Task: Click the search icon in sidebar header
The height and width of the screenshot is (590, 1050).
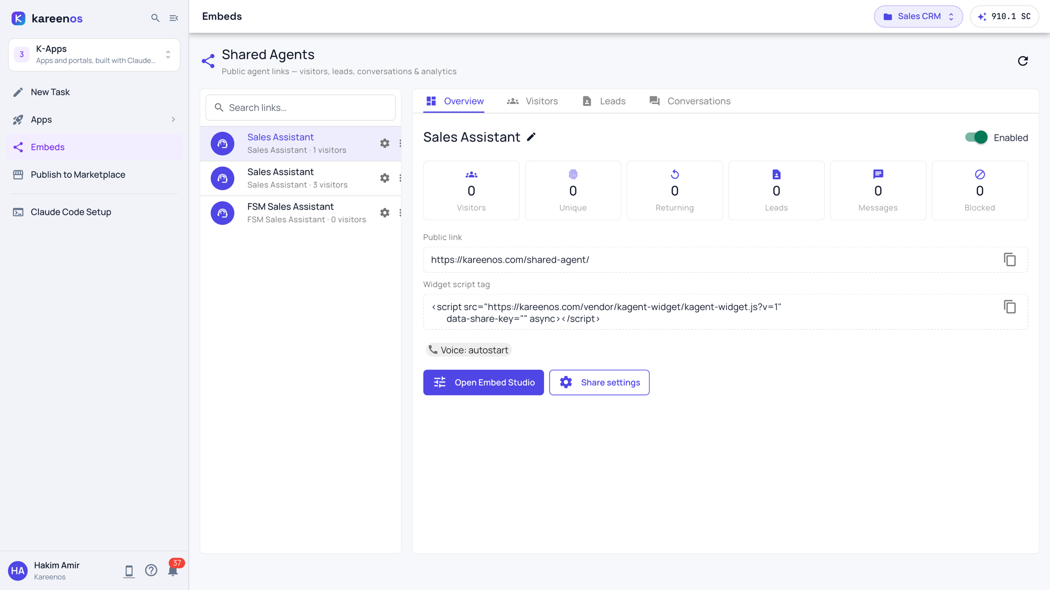Action: tap(155, 18)
